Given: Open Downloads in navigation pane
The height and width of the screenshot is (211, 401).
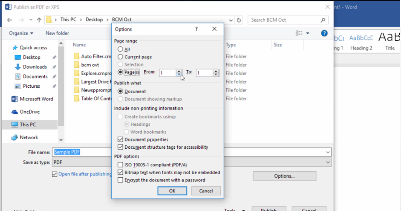Looking at the screenshot, I should point(31,67).
